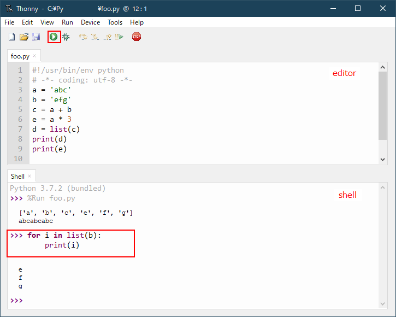This screenshot has height=317, width=396.
Task: Open the Tools menu
Action: pos(115,22)
